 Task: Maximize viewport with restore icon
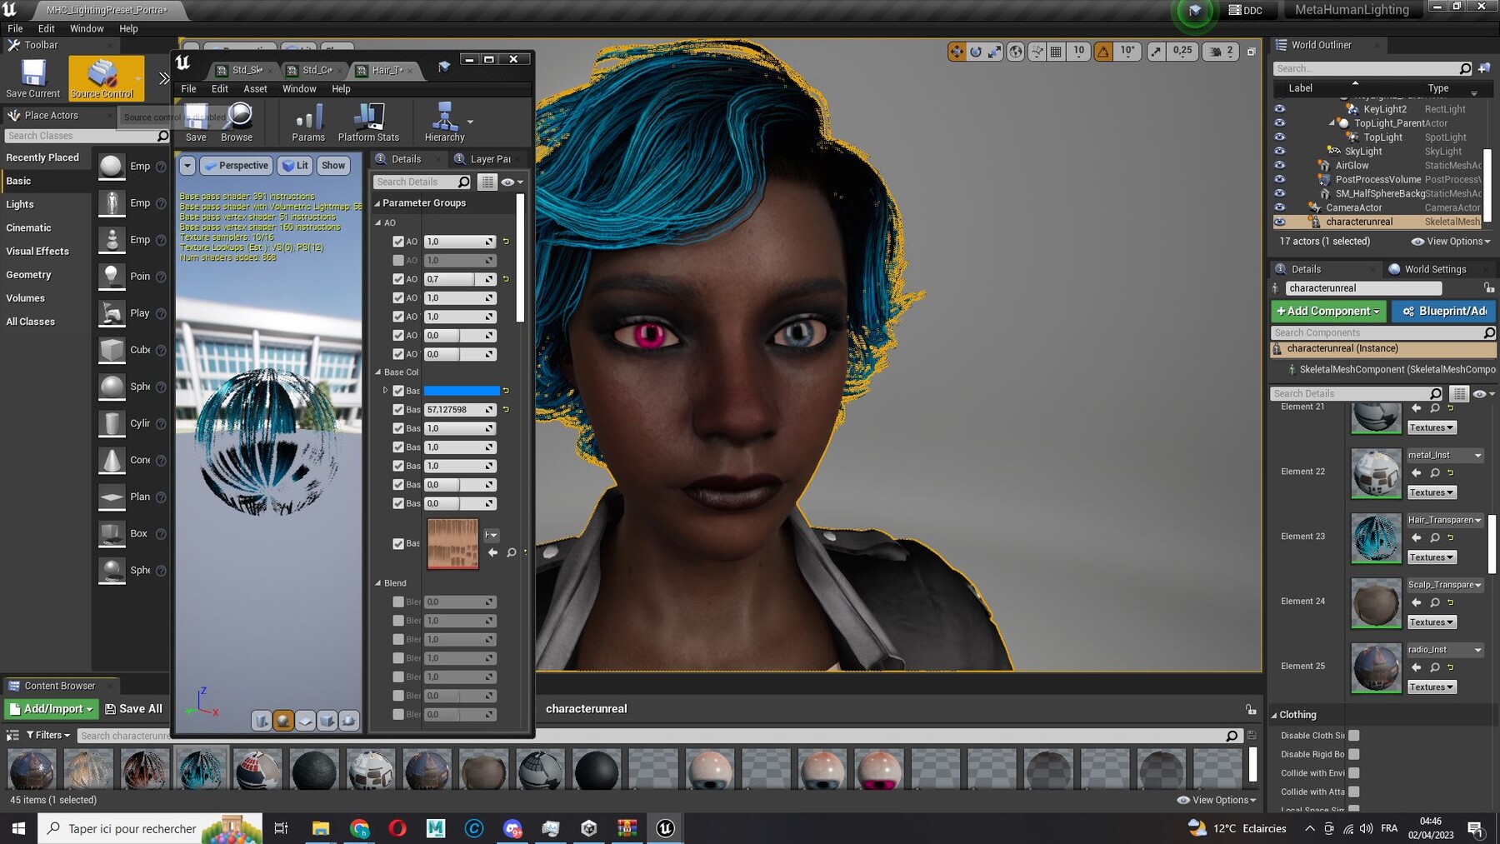click(1251, 52)
